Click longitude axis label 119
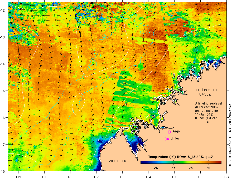Viewport: 232px width, 179px height. pos(18,177)
